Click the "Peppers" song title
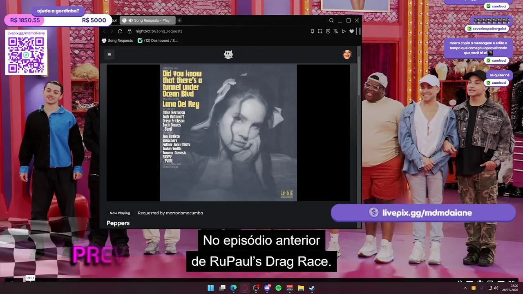The width and height of the screenshot is (523, 294). point(118,223)
